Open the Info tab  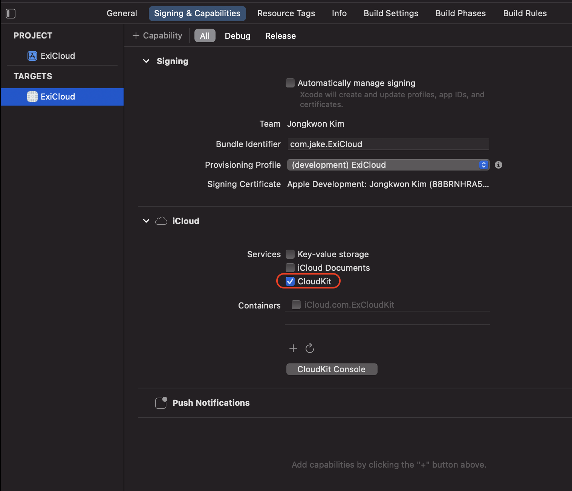point(339,13)
